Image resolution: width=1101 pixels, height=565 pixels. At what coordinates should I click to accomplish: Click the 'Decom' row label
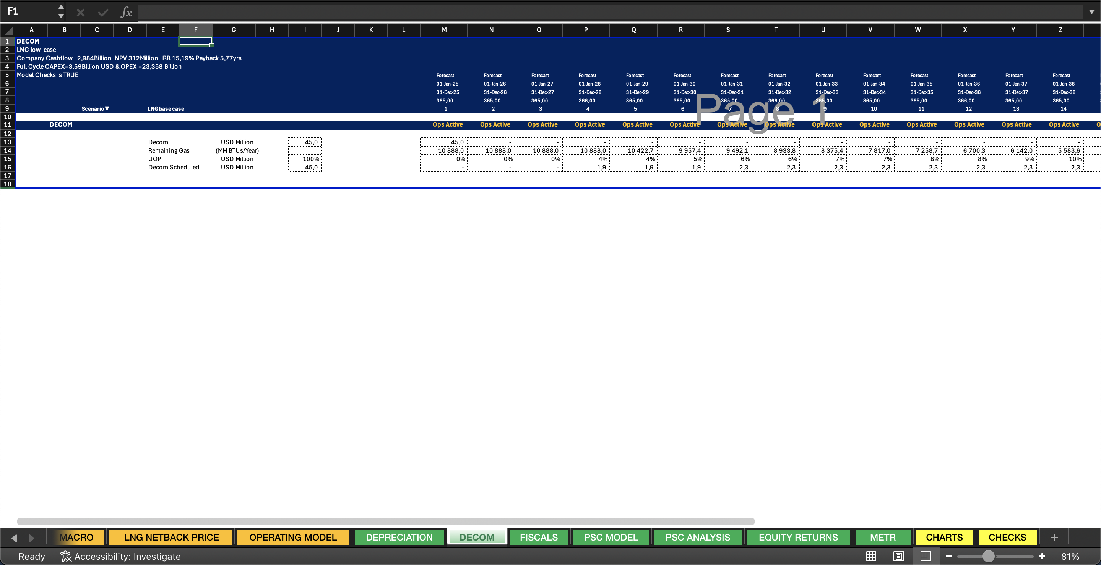coord(158,142)
